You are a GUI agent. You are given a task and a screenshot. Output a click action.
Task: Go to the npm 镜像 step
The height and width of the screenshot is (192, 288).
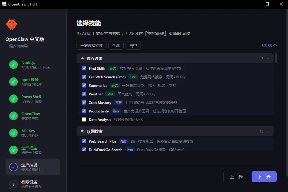tap(33, 82)
